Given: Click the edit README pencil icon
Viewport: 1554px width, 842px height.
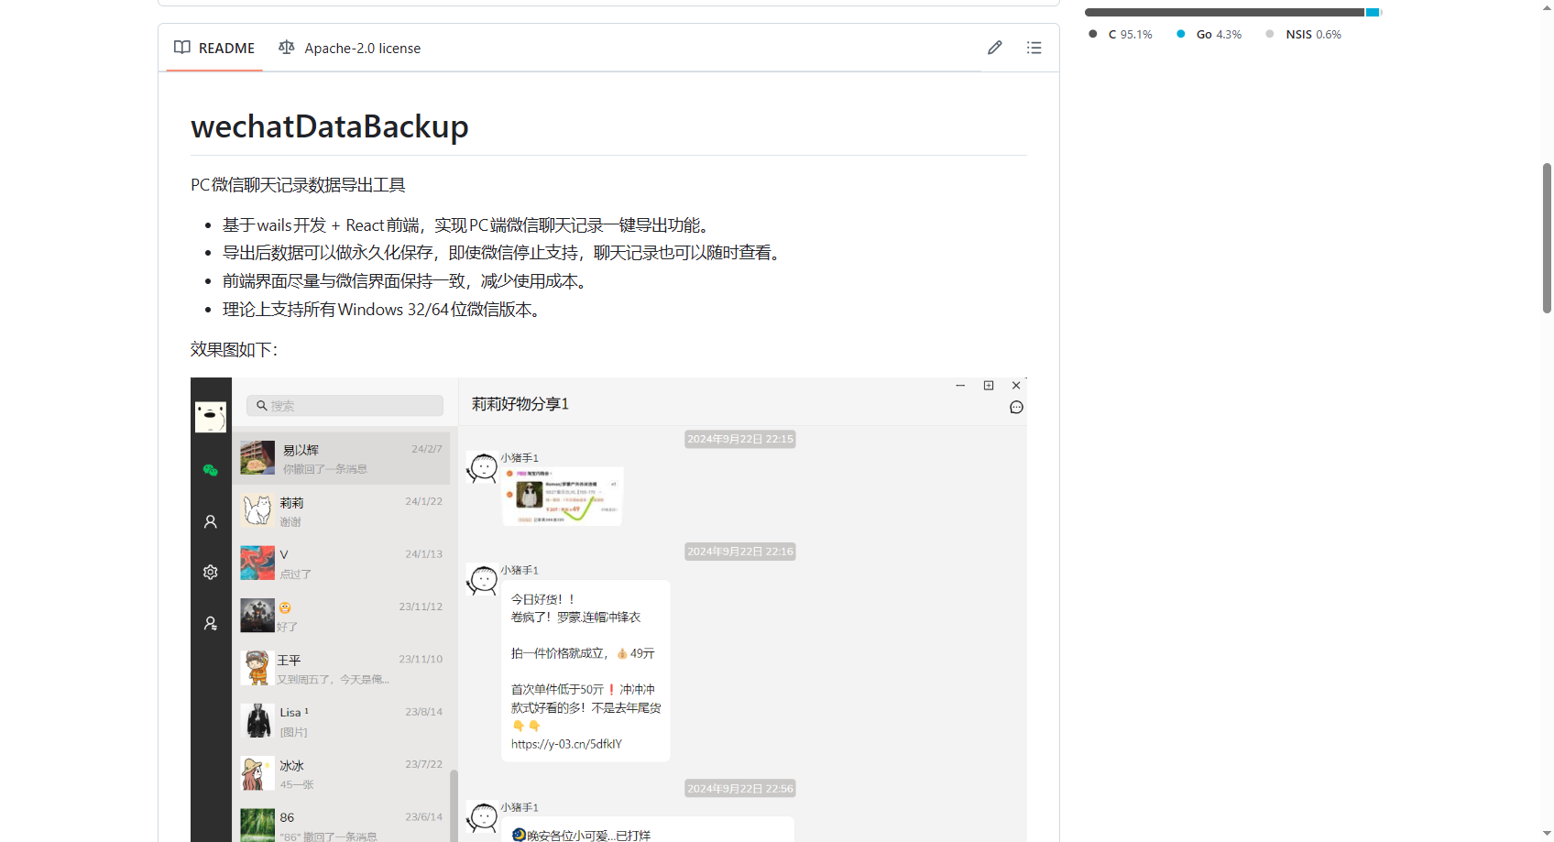Looking at the screenshot, I should coord(995,48).
